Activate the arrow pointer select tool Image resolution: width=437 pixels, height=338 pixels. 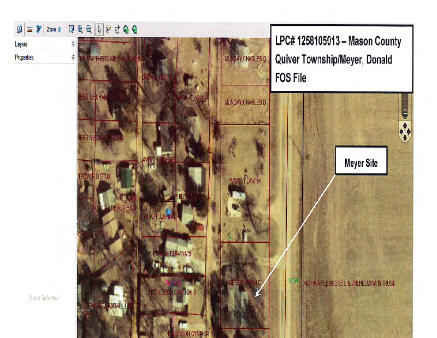pos(99,29)
